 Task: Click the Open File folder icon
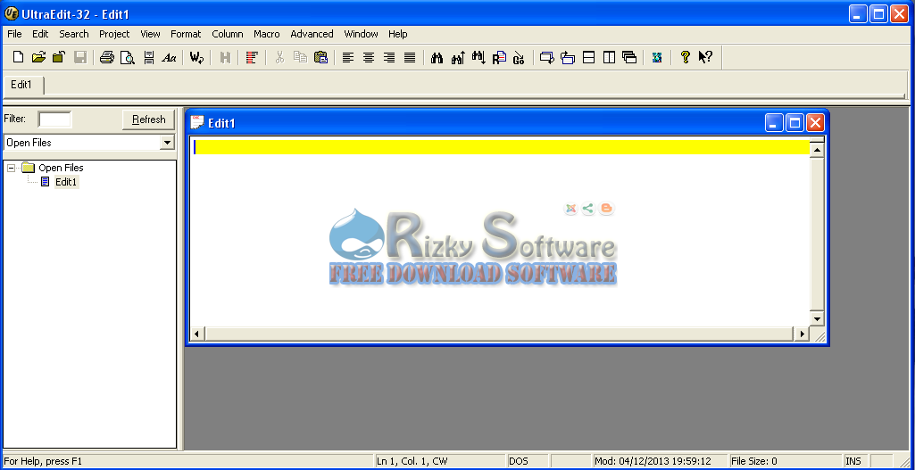(38, 57)
